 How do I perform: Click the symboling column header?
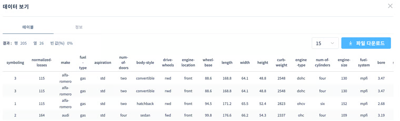[15, 63]
